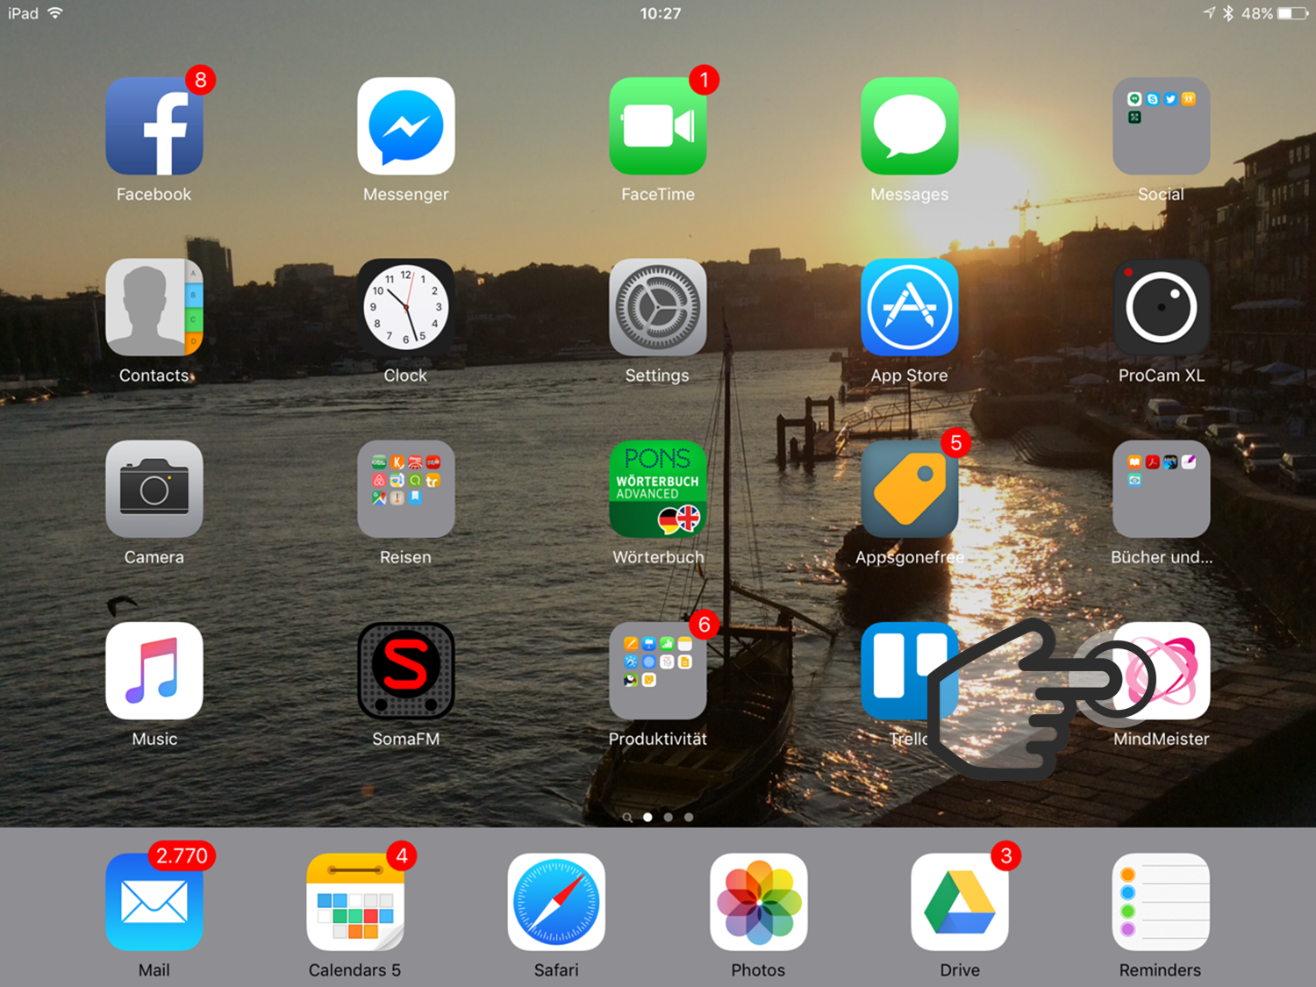This screenshot has height=987, width=1316.
Task: Launch Messenger app
Action: point(406,126)
